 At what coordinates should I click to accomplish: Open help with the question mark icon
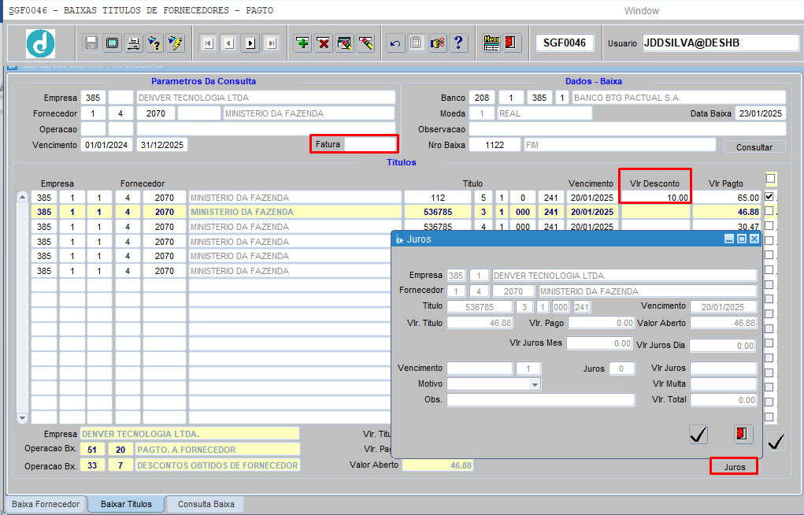coord(458,43)
